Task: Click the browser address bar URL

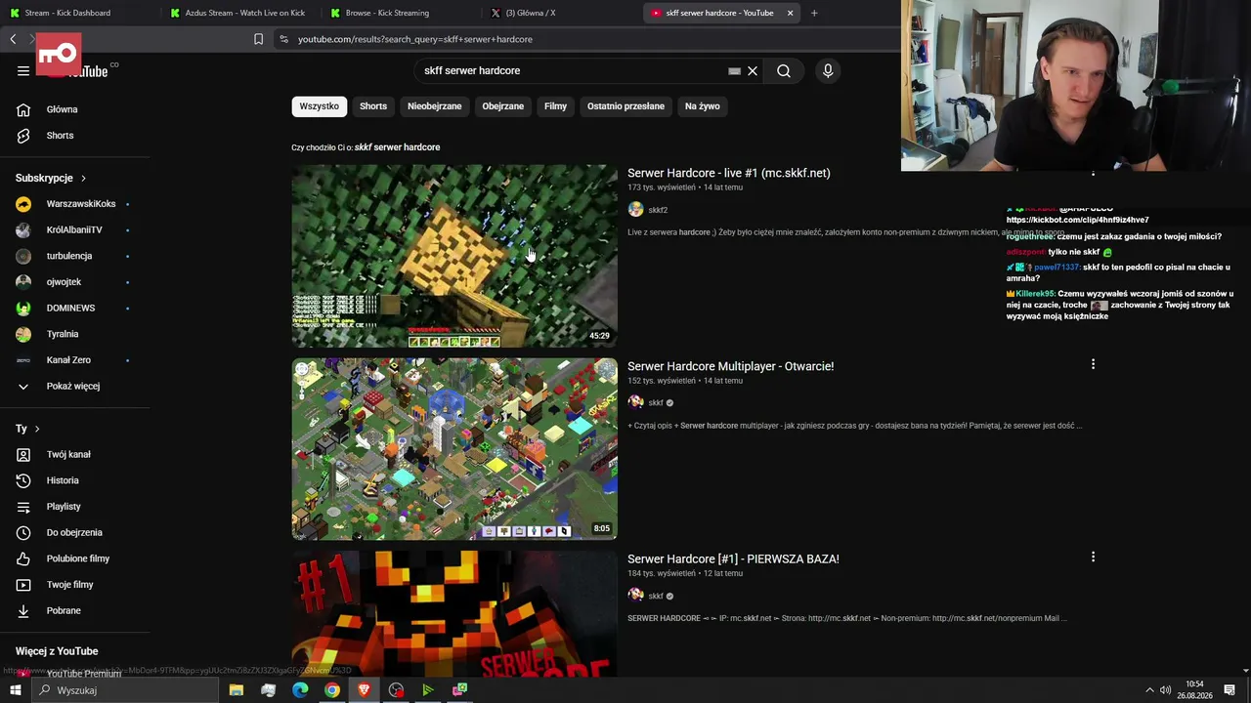Action: pyautogui.click(x=415, y=39)
